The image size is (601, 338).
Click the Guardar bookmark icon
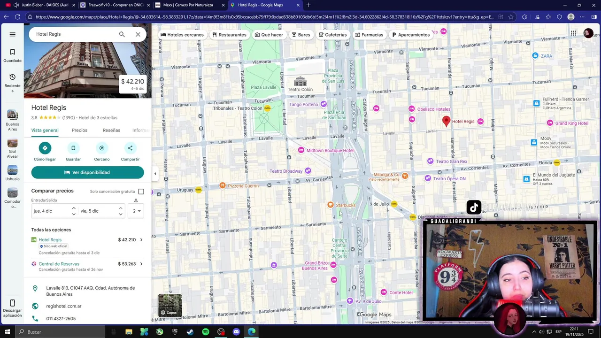coord(73,148)
